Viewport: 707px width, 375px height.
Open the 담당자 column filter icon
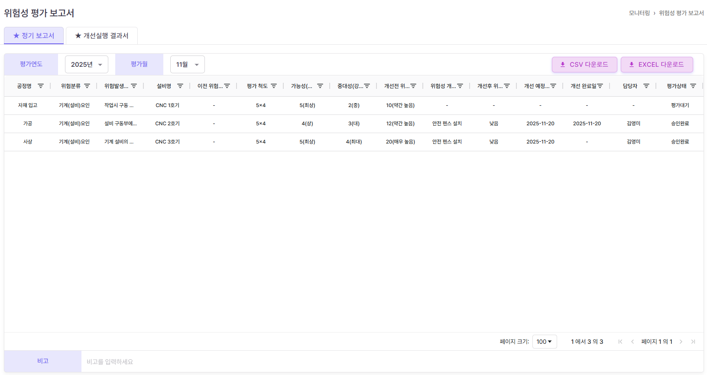[x=646, y=86]
